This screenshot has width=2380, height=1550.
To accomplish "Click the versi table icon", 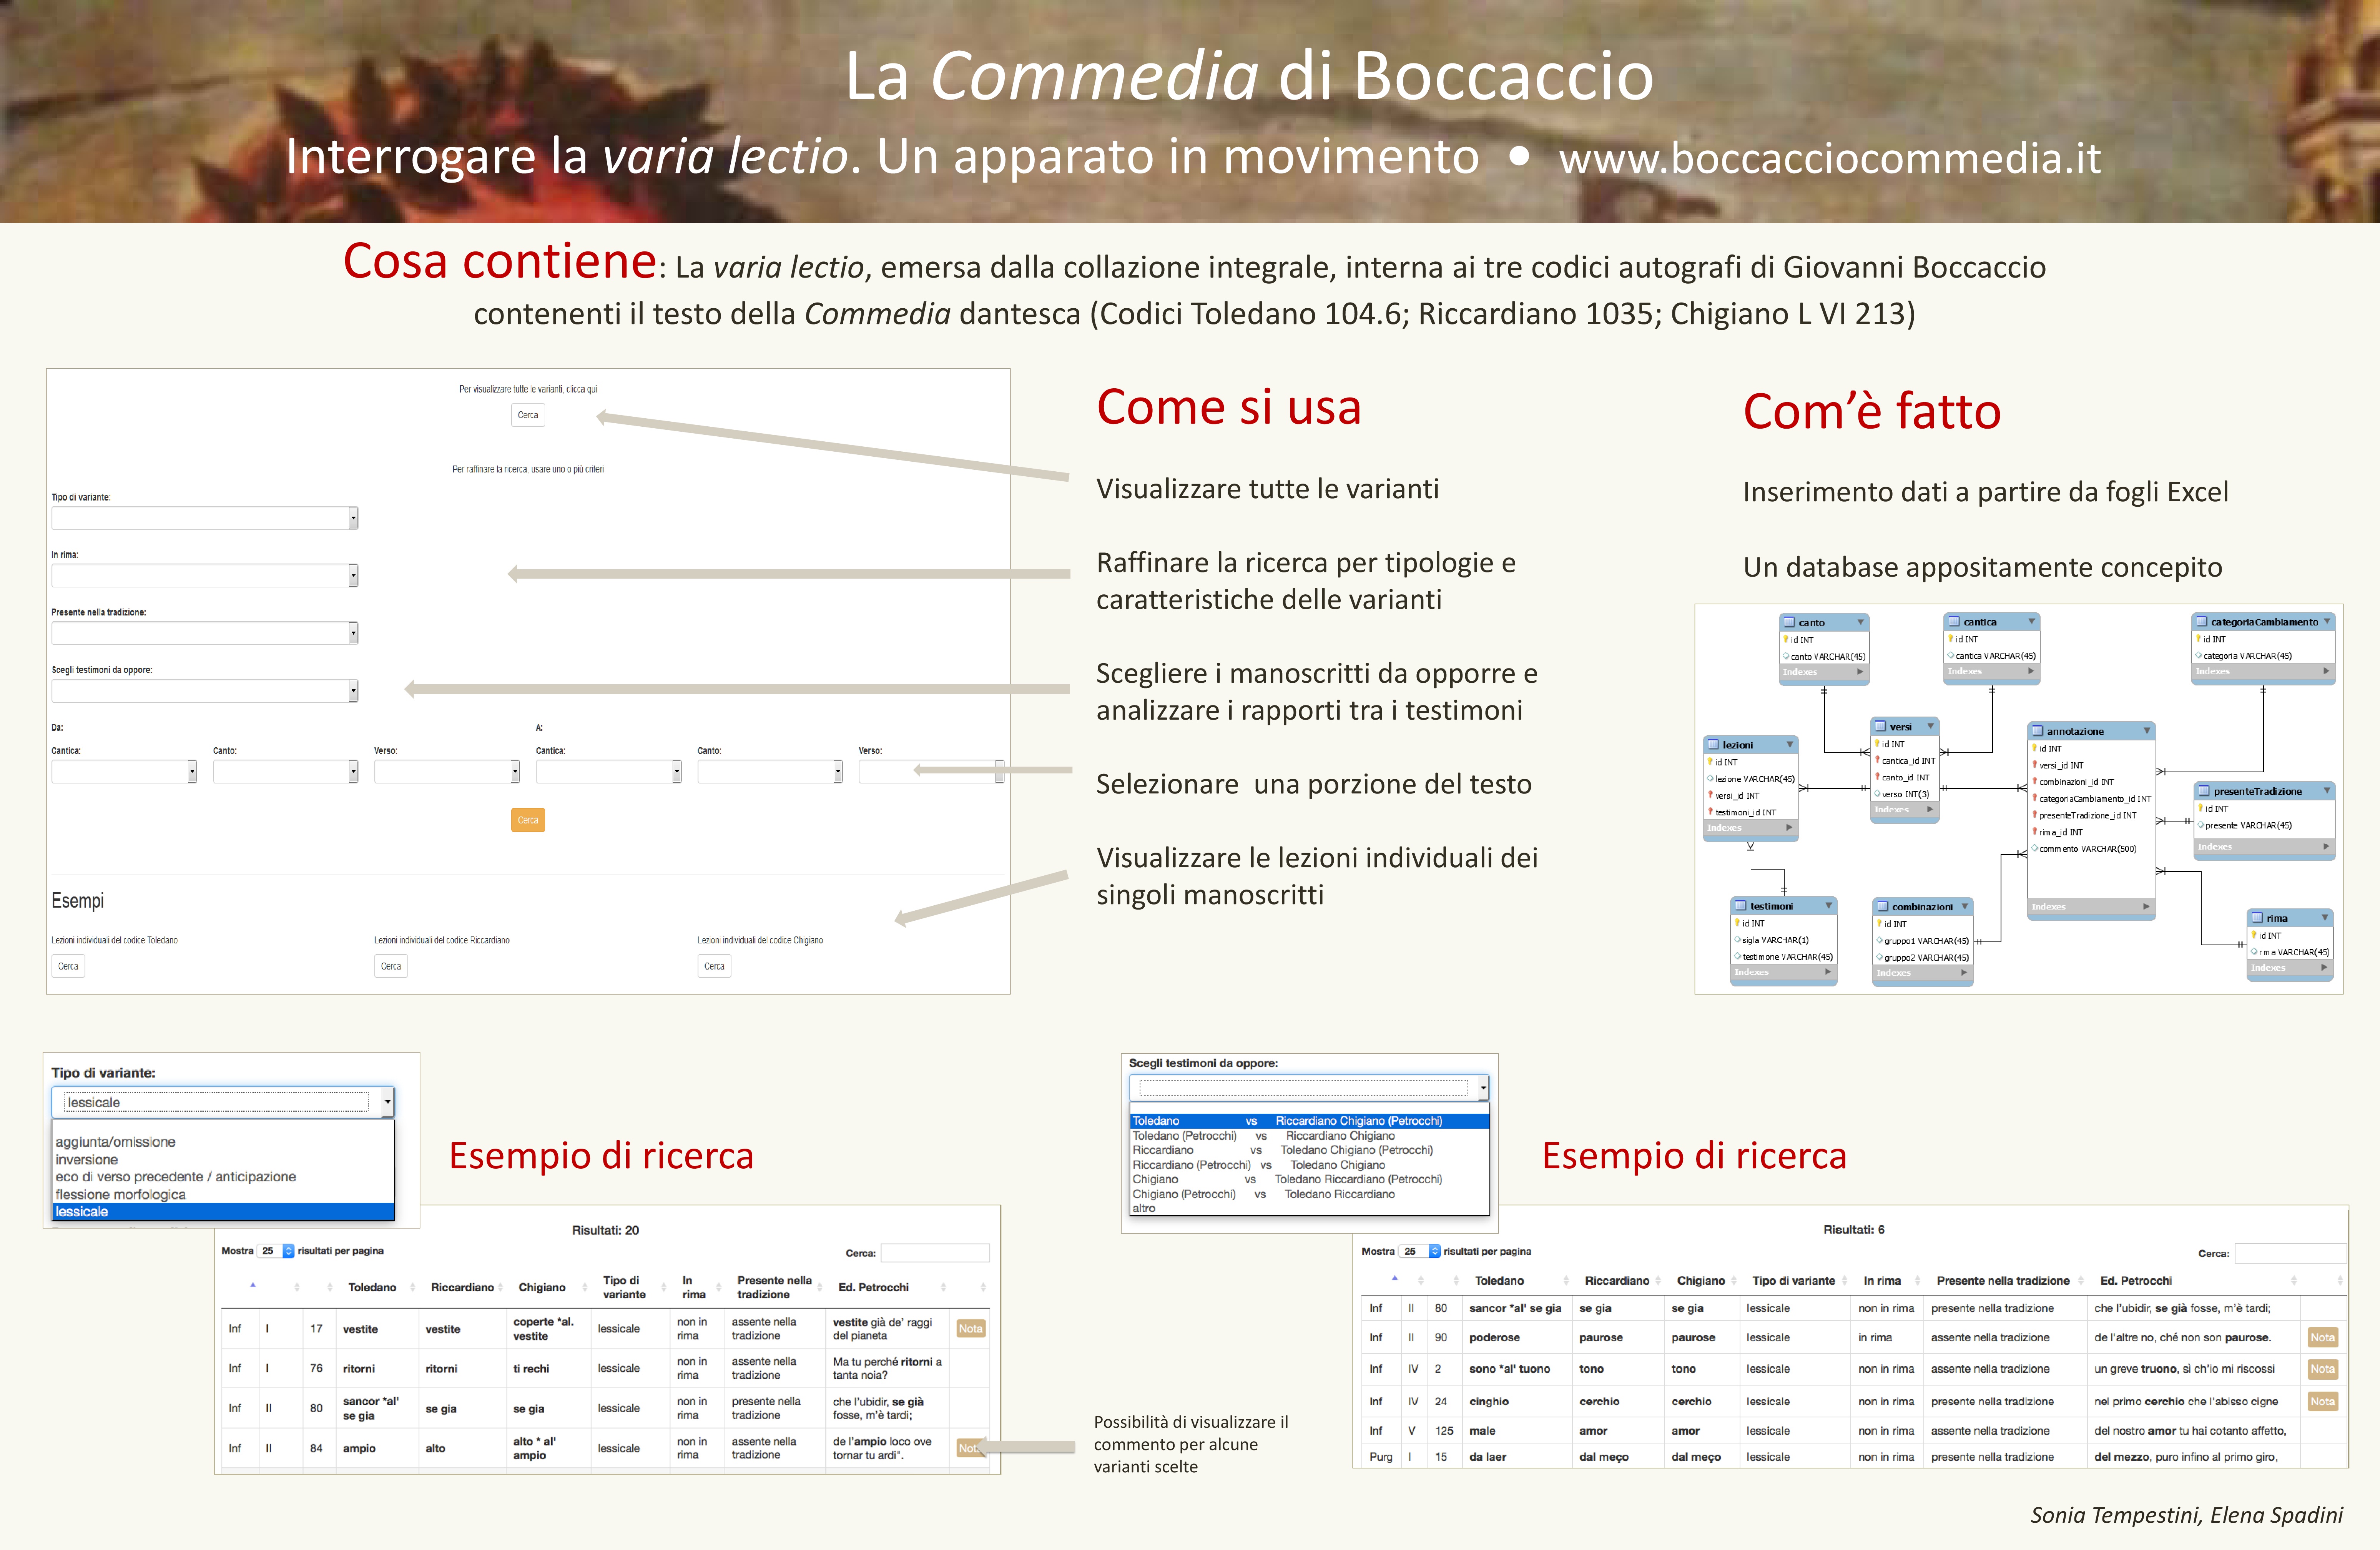I will pos(1880,727).
